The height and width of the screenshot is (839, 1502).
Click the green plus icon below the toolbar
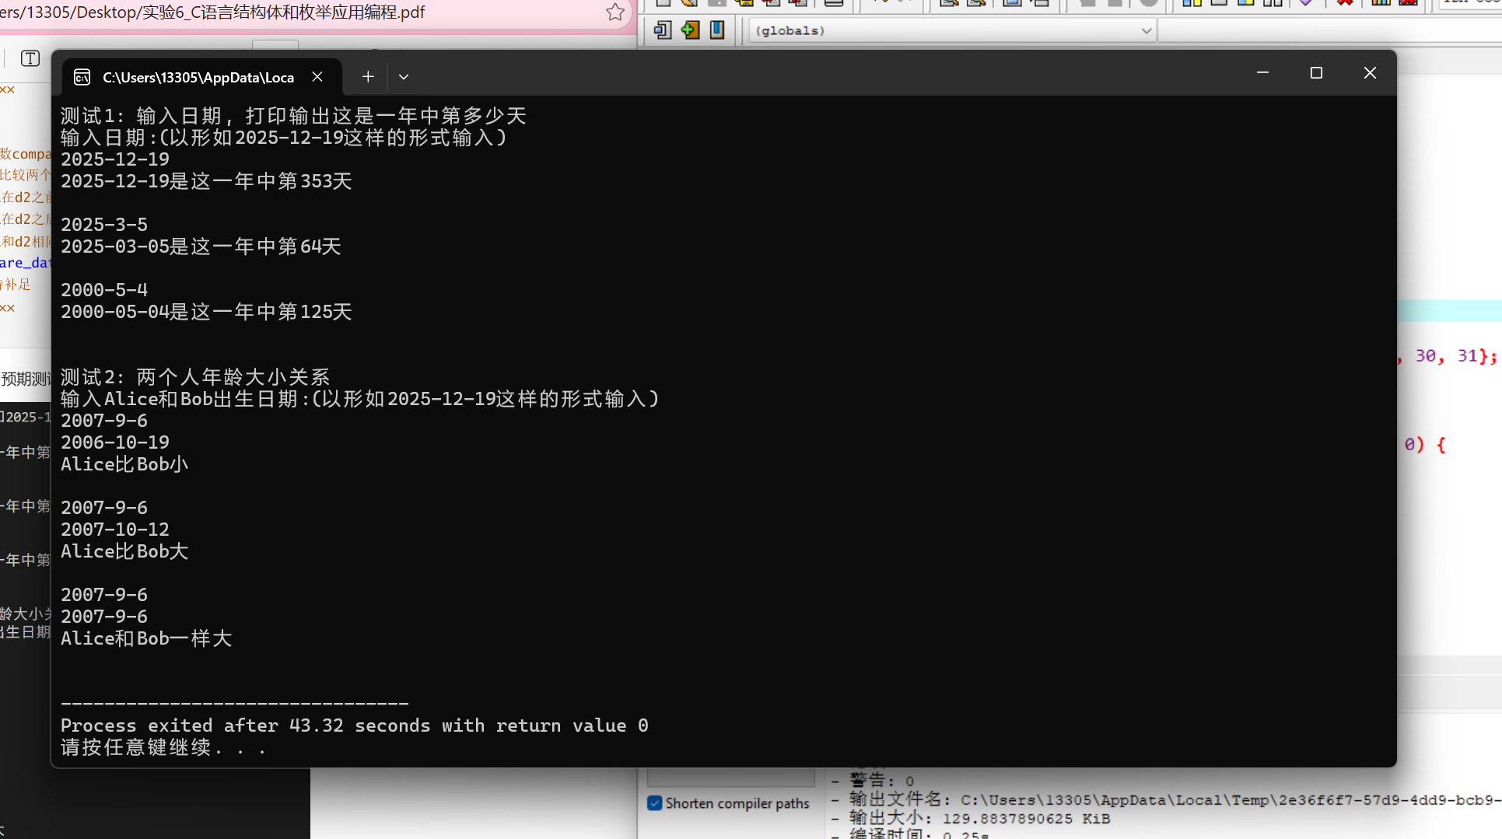click(690, 30)
